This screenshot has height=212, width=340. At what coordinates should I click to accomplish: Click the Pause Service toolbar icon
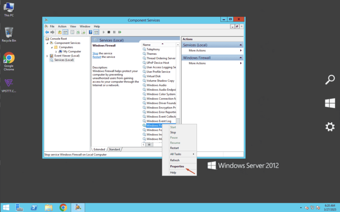pos(114,32)
